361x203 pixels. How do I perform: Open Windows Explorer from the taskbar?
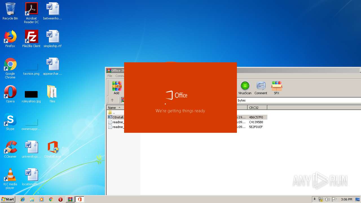point(32,199)
